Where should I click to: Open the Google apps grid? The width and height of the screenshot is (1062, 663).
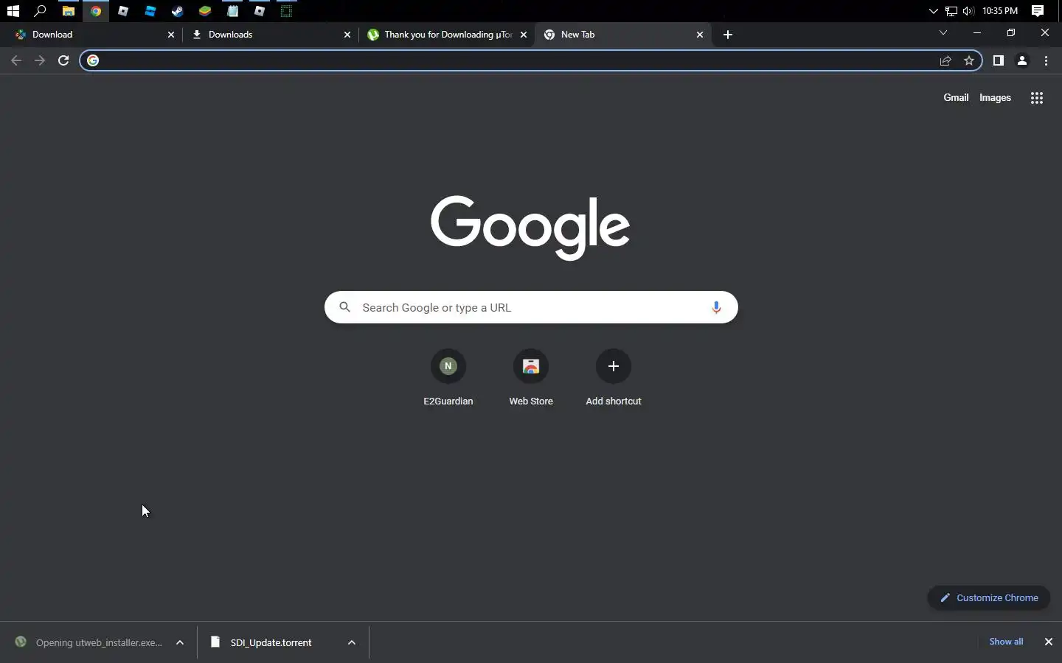point(1036,98)
